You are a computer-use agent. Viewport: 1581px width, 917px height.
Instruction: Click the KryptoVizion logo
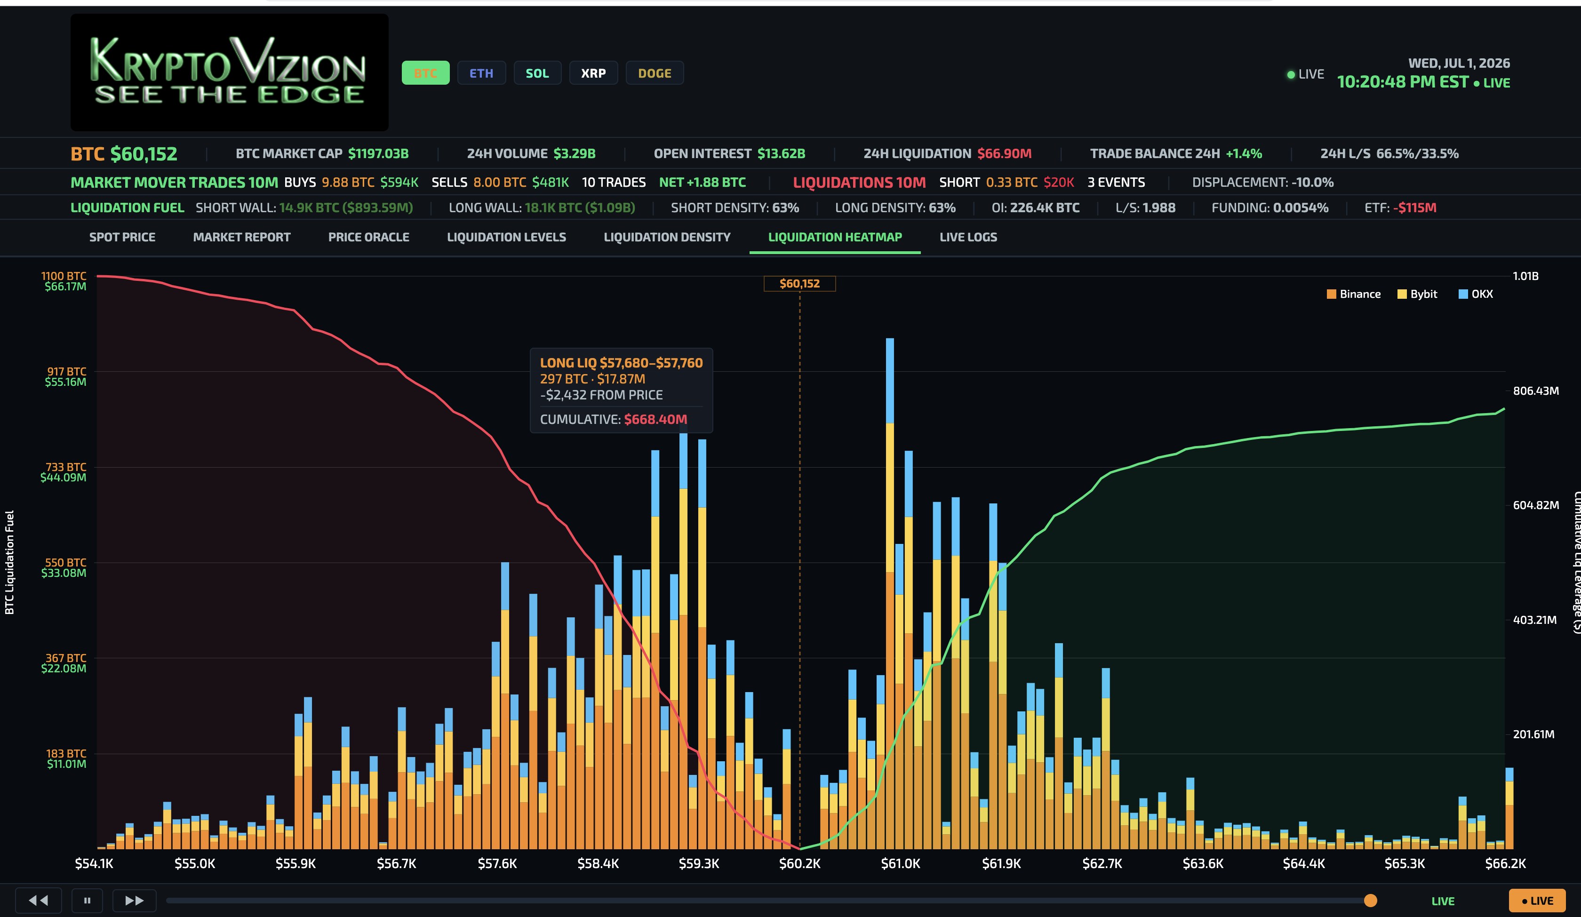tap(230, 72)
